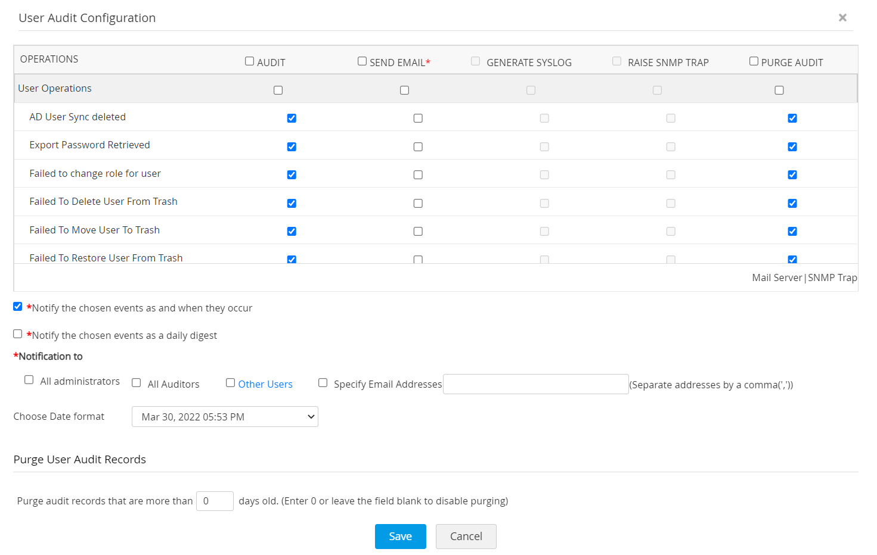This screenshot has width=877, height=555.
Task: Enable notify events as a daily digest
Action: pos(18,334)
